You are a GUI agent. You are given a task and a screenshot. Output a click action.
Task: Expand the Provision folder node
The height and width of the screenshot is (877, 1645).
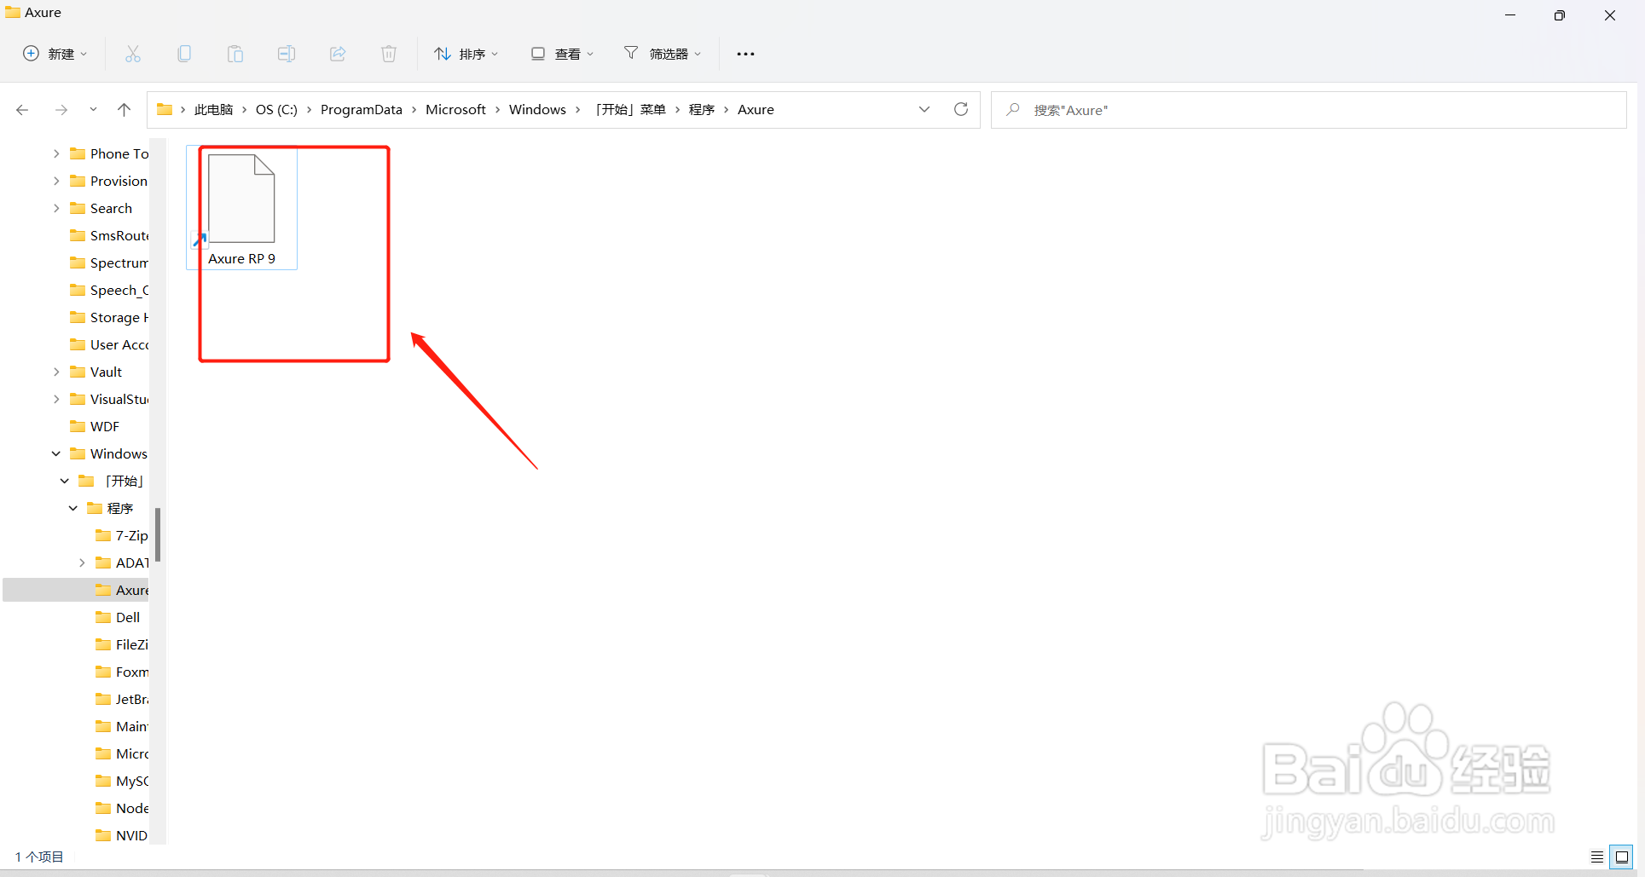[56, 182]
